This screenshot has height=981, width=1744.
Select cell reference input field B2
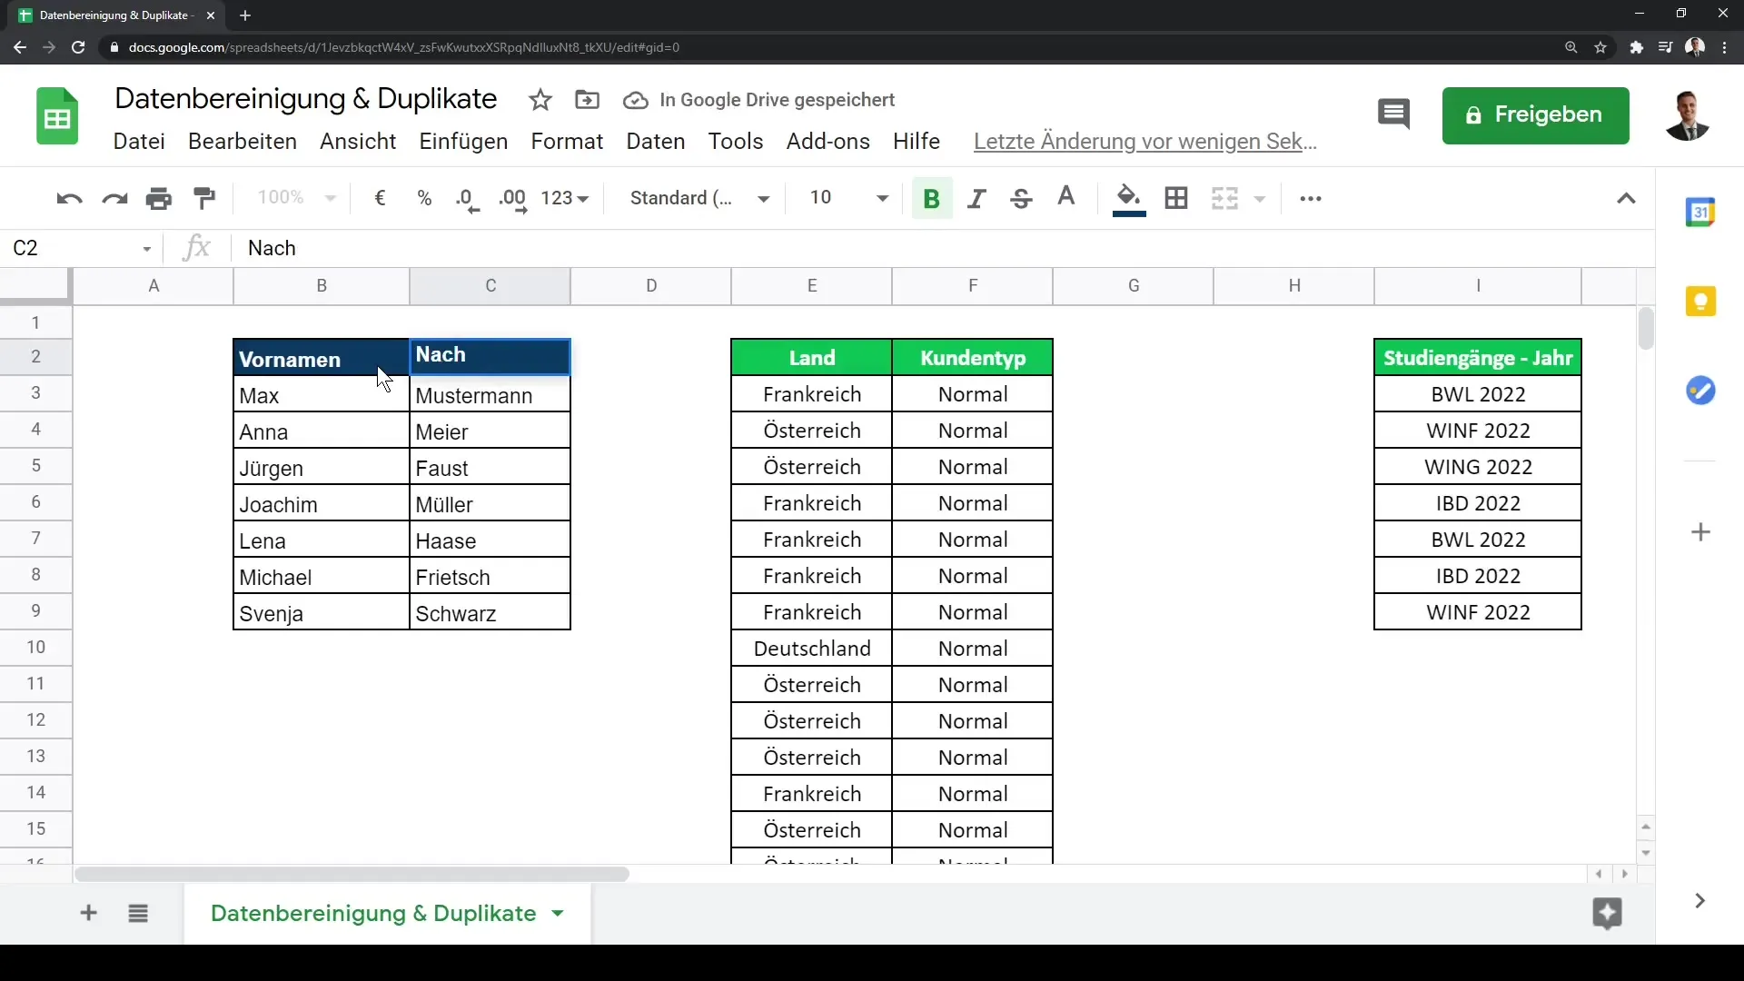coord(82,247)
